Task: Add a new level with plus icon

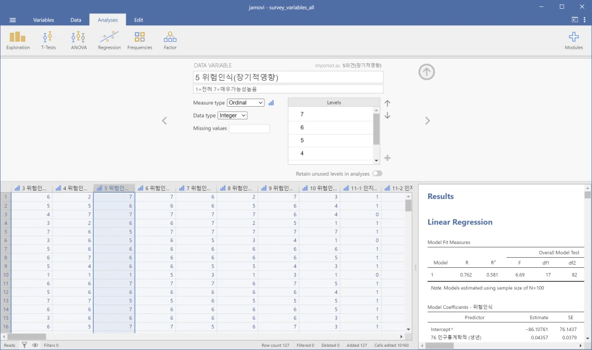Action: (387, 158)
